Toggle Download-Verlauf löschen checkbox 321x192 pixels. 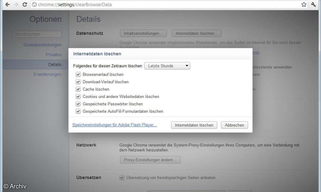(x=78, y=82)
